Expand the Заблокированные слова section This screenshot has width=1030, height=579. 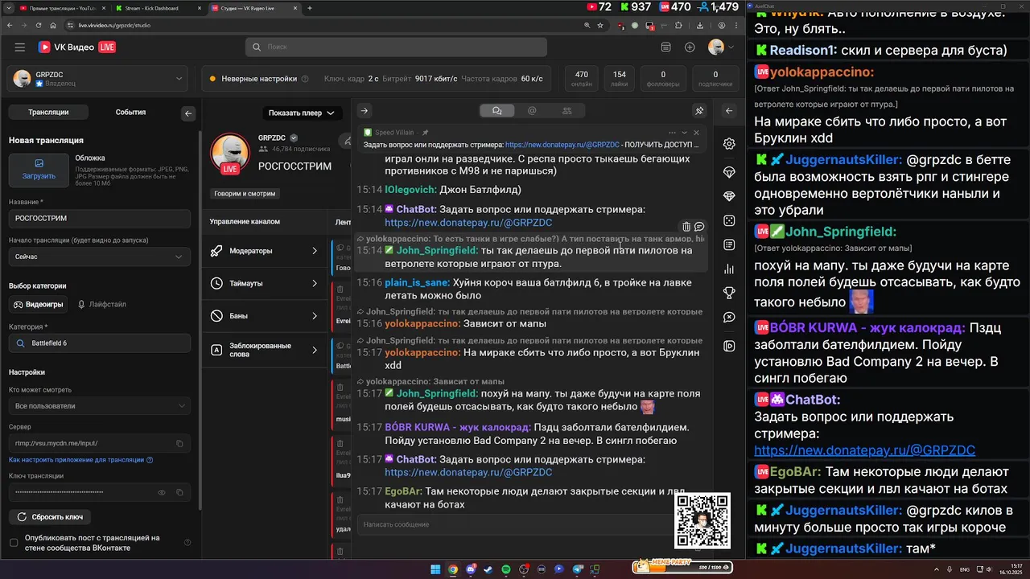pyautogui.click(x=266, y=350)
